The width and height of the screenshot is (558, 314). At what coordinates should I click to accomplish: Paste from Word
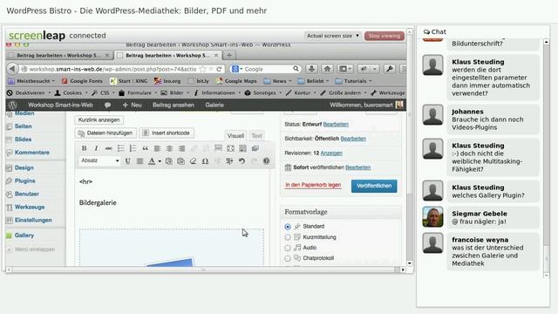tap(181, 160)
